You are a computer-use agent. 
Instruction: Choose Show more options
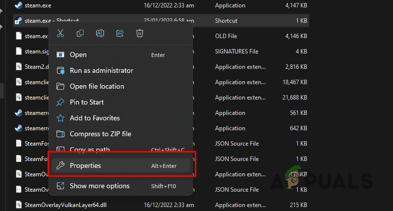120,186
